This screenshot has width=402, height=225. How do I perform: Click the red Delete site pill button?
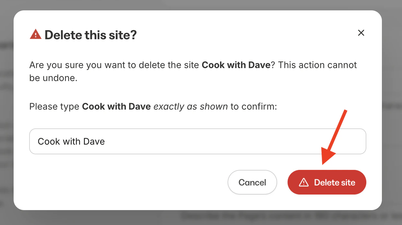[x=326, y=182]
